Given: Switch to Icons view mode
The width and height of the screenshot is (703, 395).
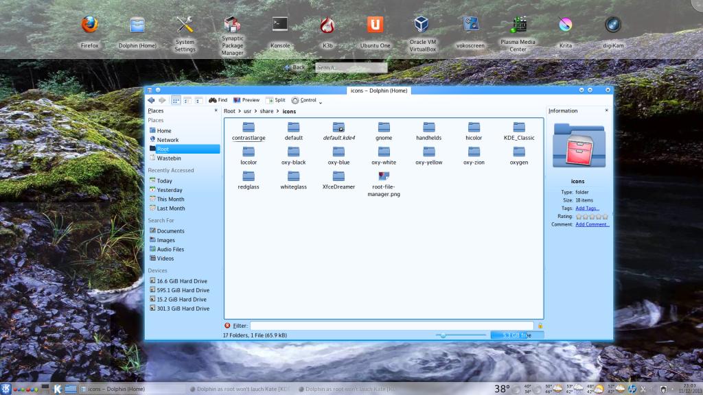Looking at the screenshot, I should pos(176,100).
